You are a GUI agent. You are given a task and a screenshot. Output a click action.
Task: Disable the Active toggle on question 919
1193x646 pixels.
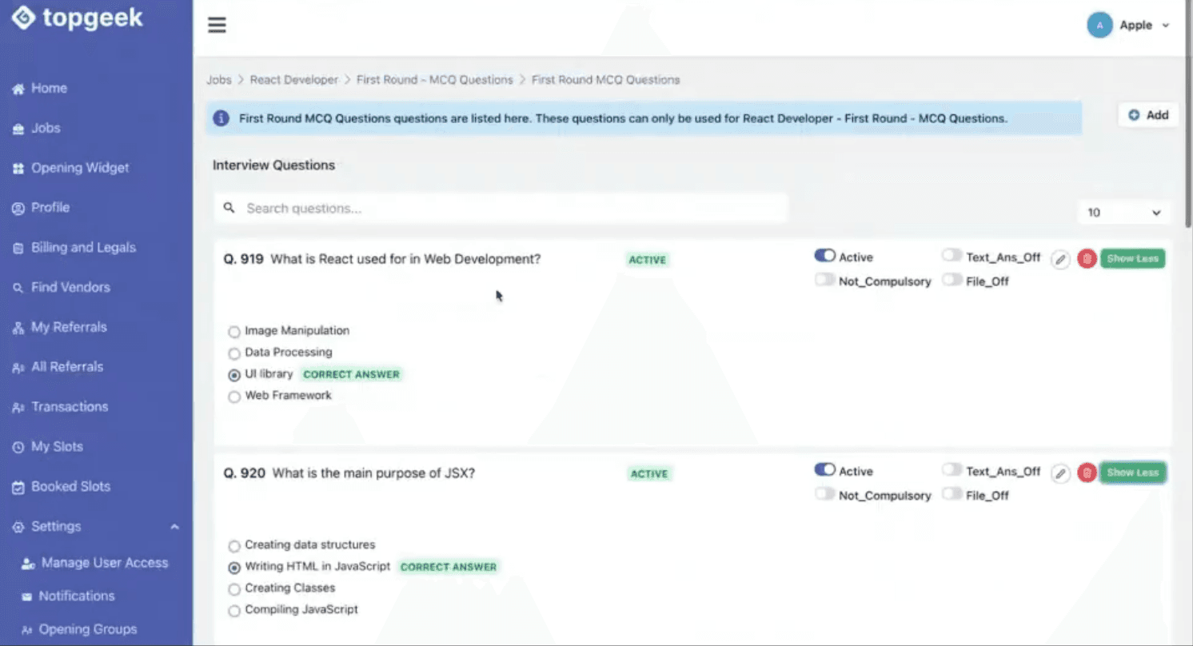pos(824,255)
